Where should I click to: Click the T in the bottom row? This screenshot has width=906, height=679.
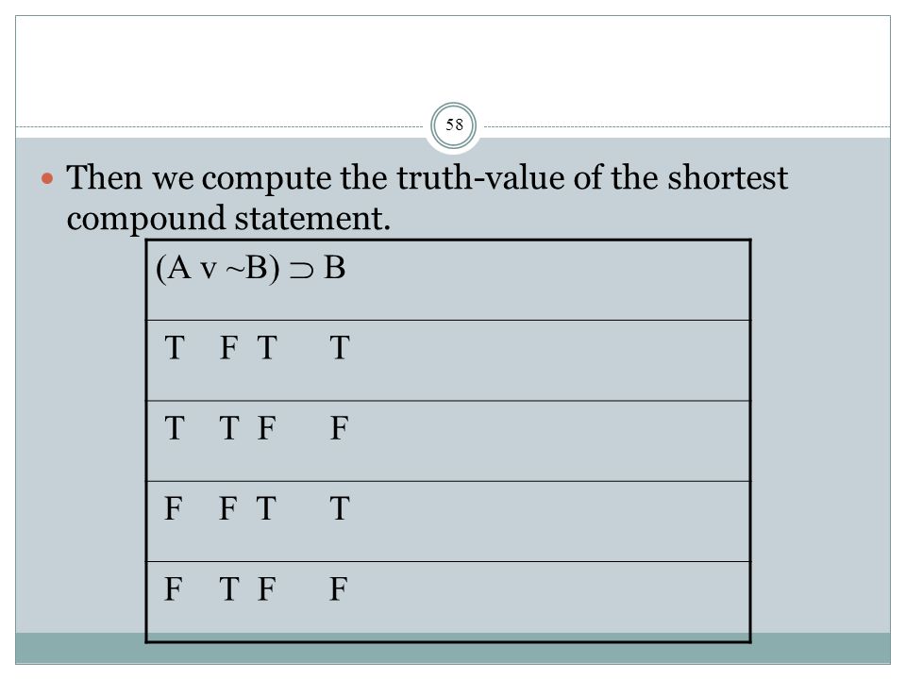[x=228, y=589]
